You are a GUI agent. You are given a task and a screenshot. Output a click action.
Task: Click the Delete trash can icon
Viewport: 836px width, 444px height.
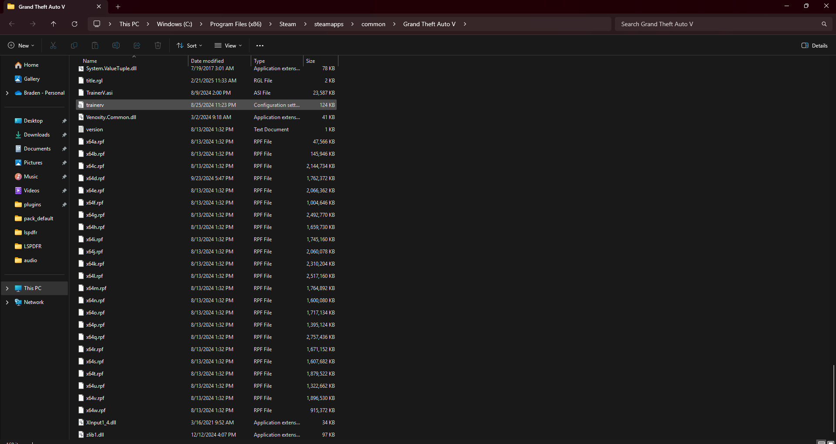coord(158,45)
